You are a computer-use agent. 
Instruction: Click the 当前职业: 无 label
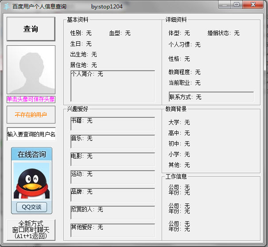pos(184,83)
